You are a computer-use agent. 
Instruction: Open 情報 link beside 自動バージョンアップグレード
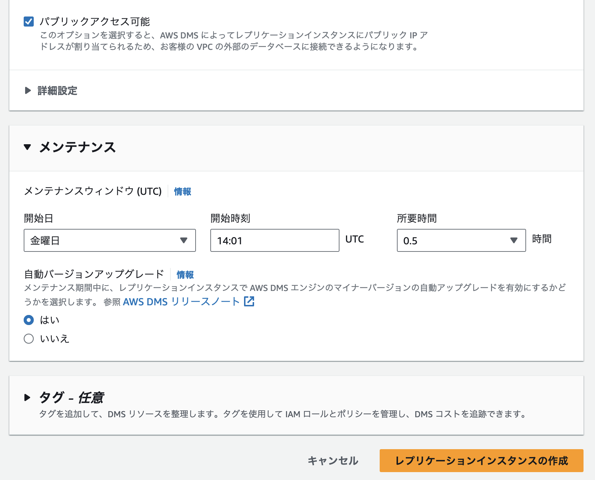185,275
